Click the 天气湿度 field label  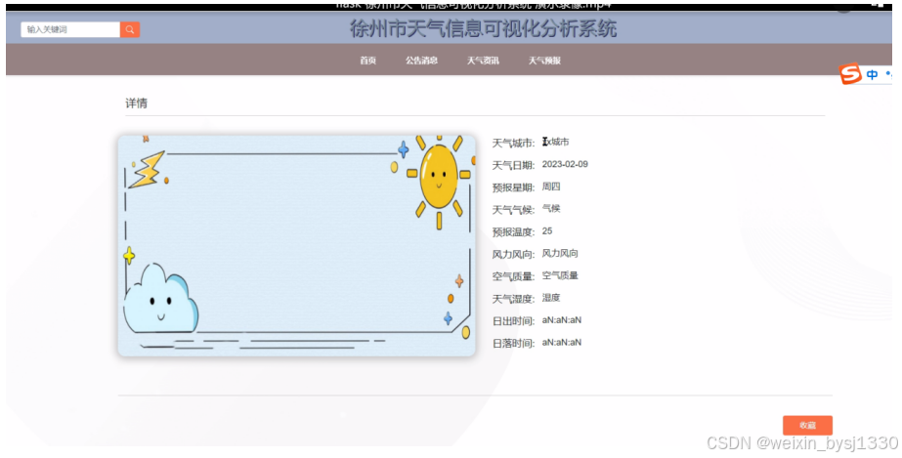tap(513, 299)
